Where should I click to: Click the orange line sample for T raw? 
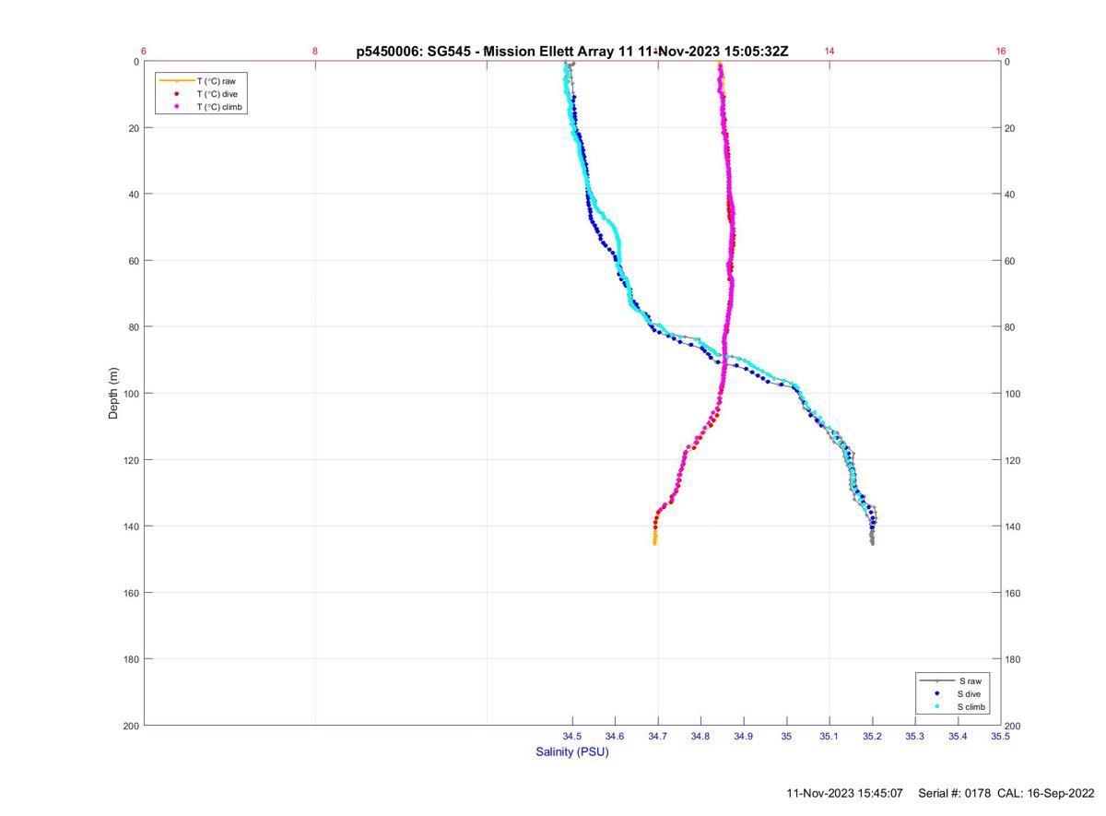click(x=176, y=81)
